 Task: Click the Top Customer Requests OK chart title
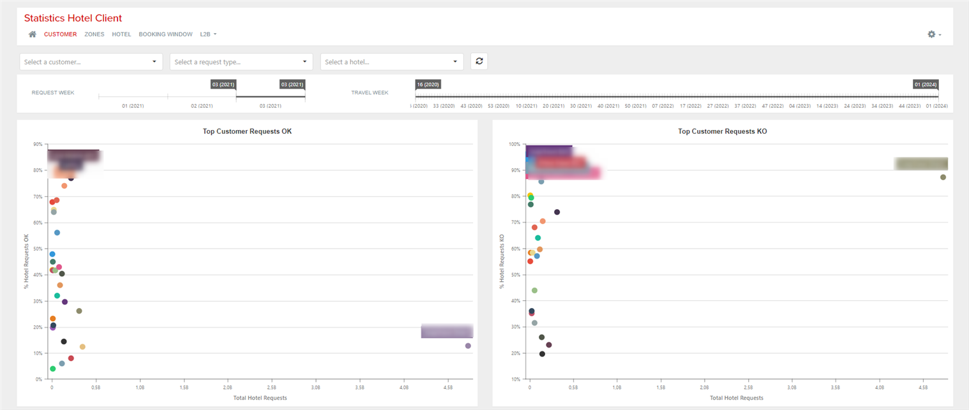click(247, 131)
